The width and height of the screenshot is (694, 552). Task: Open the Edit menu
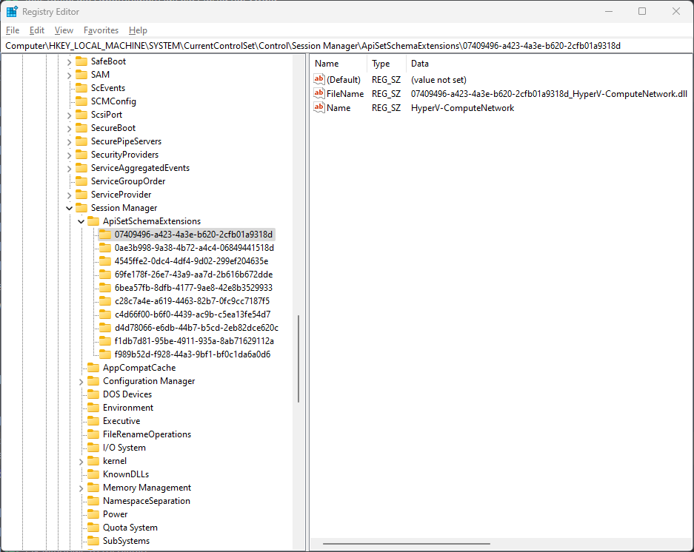tap(37, 30)
